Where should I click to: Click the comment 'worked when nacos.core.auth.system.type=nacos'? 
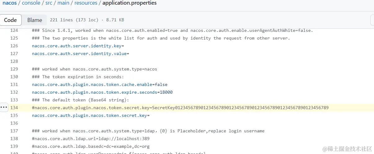pyautogui.click(x=95, y=69)
